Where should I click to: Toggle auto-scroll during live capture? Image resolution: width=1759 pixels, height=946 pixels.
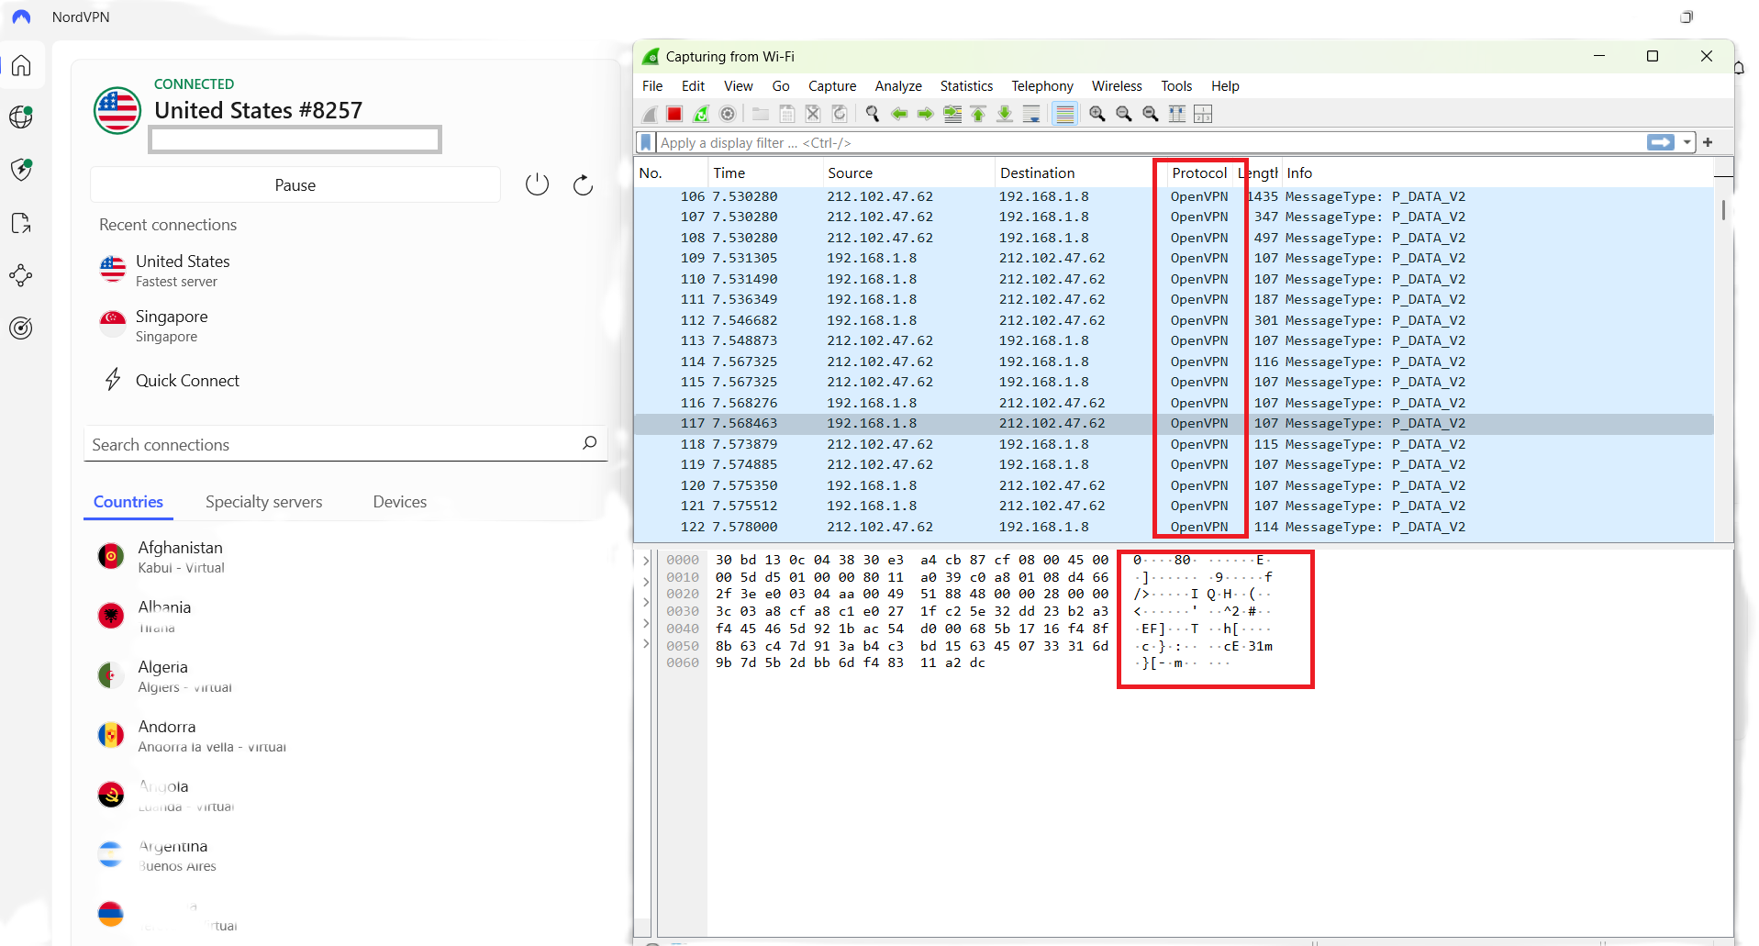pos(1031,114)
